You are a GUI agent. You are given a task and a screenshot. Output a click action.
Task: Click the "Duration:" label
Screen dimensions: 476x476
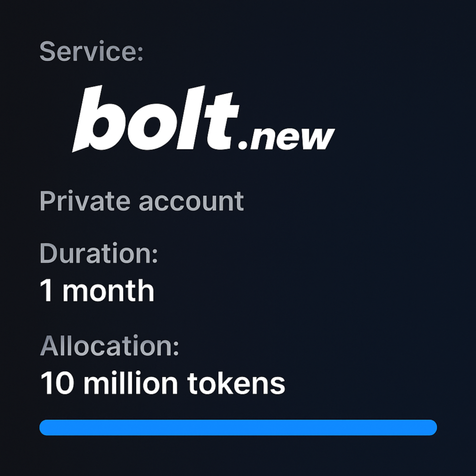[99, 254]
